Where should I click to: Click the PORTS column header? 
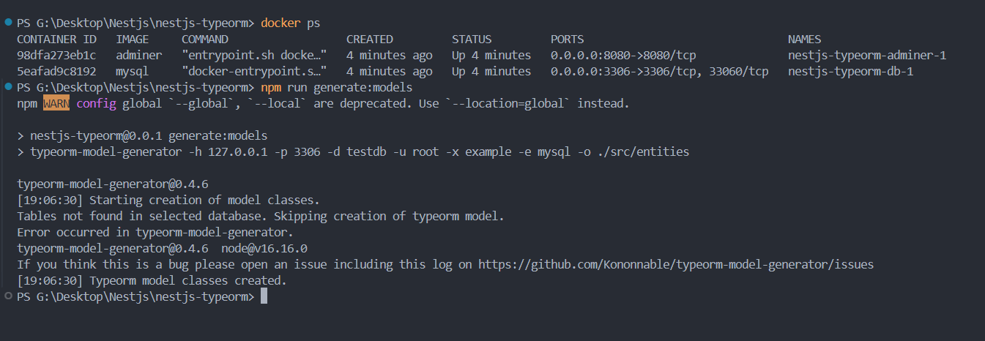(568, 40)
